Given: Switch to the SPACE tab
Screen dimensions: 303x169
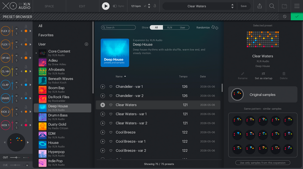Looking at the screenshot, I should [x=49, y=6].
